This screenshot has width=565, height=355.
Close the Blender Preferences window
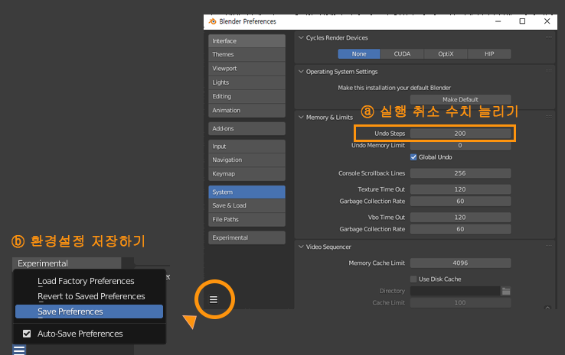pyautogui.click(x=547, y=21)
